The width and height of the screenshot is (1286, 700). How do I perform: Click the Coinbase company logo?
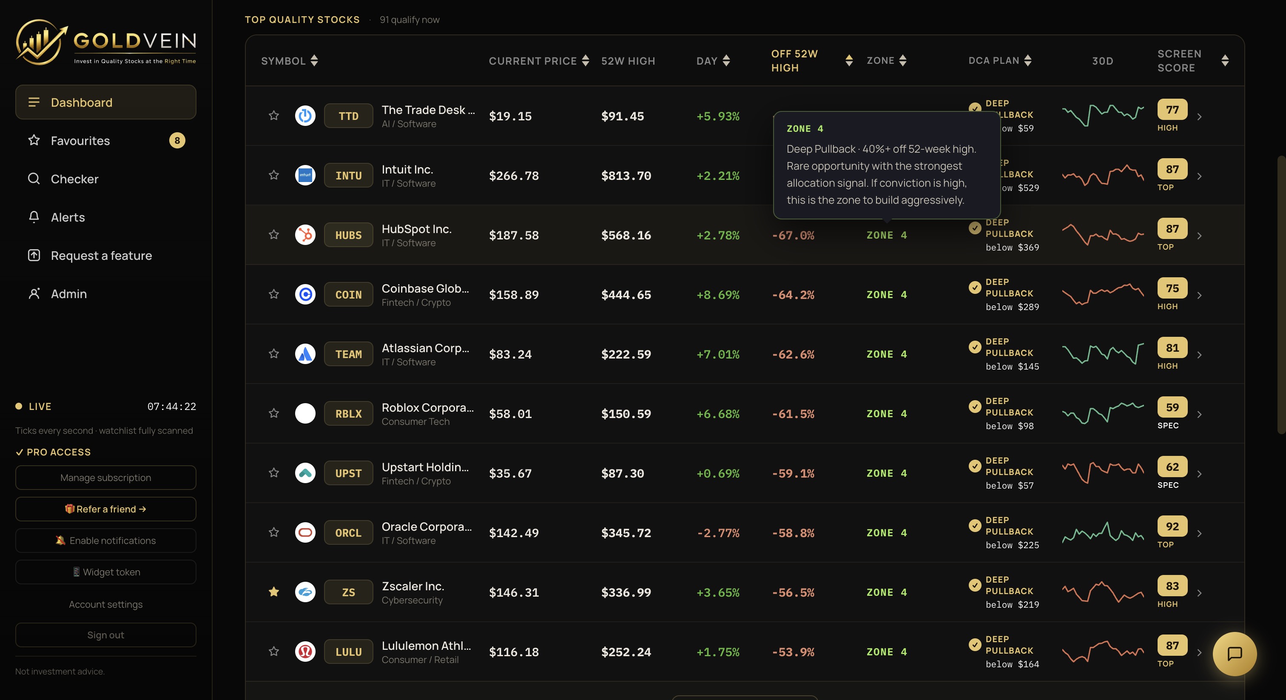click(x=305, y=294)
